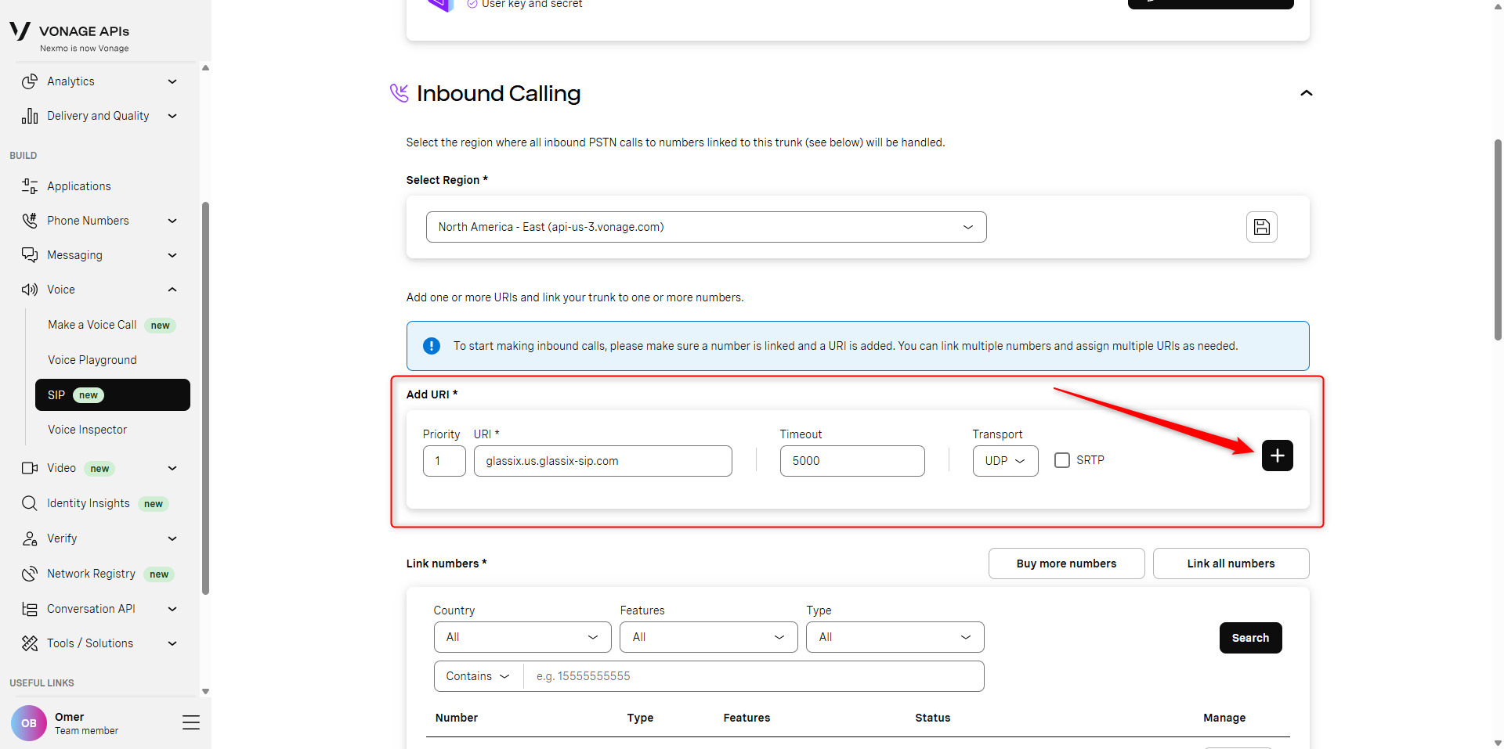Click the Number column header
1504x749 pixels.
(457, 718)
